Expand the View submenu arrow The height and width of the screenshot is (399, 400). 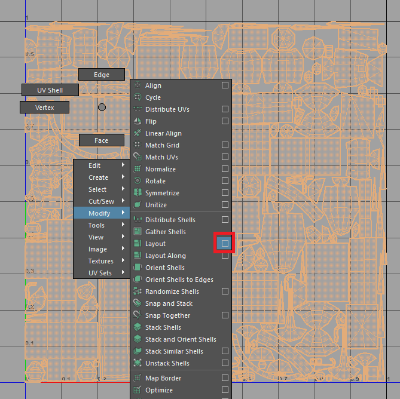[x=123, y=237]
